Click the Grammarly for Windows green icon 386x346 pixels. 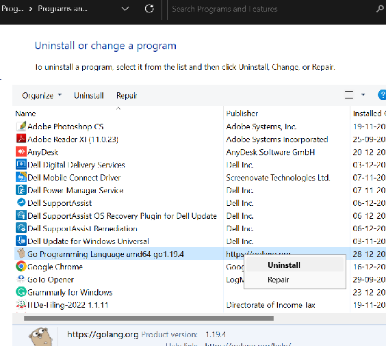point(21,292)
